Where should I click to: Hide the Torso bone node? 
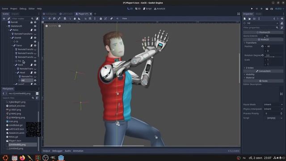[x=35, y=46]
